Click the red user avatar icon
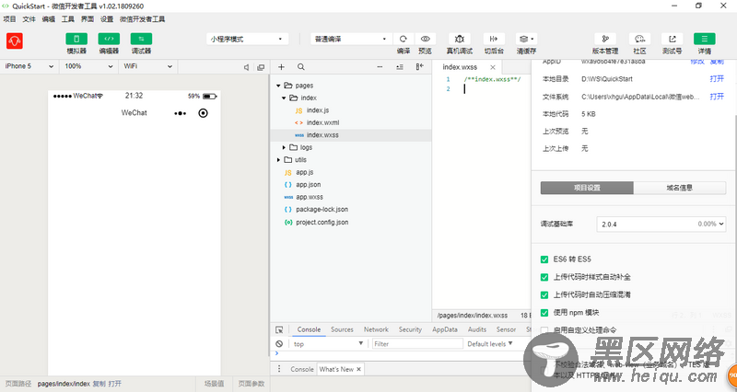This screenshot has height=392, width=737. click(x=15, y=41)
